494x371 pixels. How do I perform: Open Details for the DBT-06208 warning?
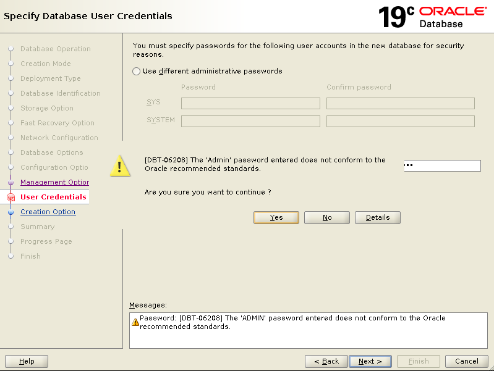[x=377, y=217]
